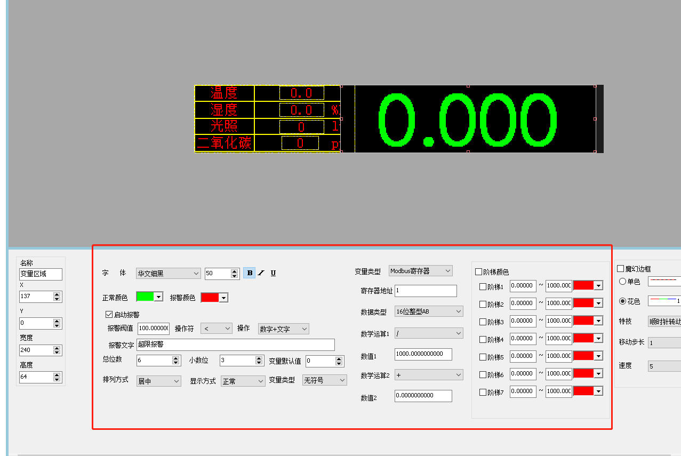Open the 阶梯1 red color swatch
The image size is (681, 456).
(588, 285)
